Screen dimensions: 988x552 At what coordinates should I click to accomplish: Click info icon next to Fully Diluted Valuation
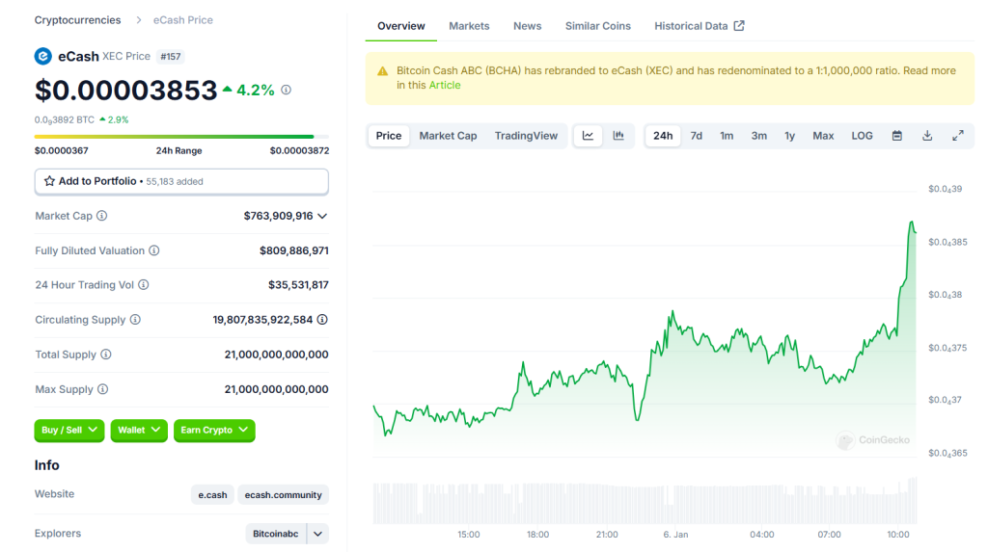(154, 250)
